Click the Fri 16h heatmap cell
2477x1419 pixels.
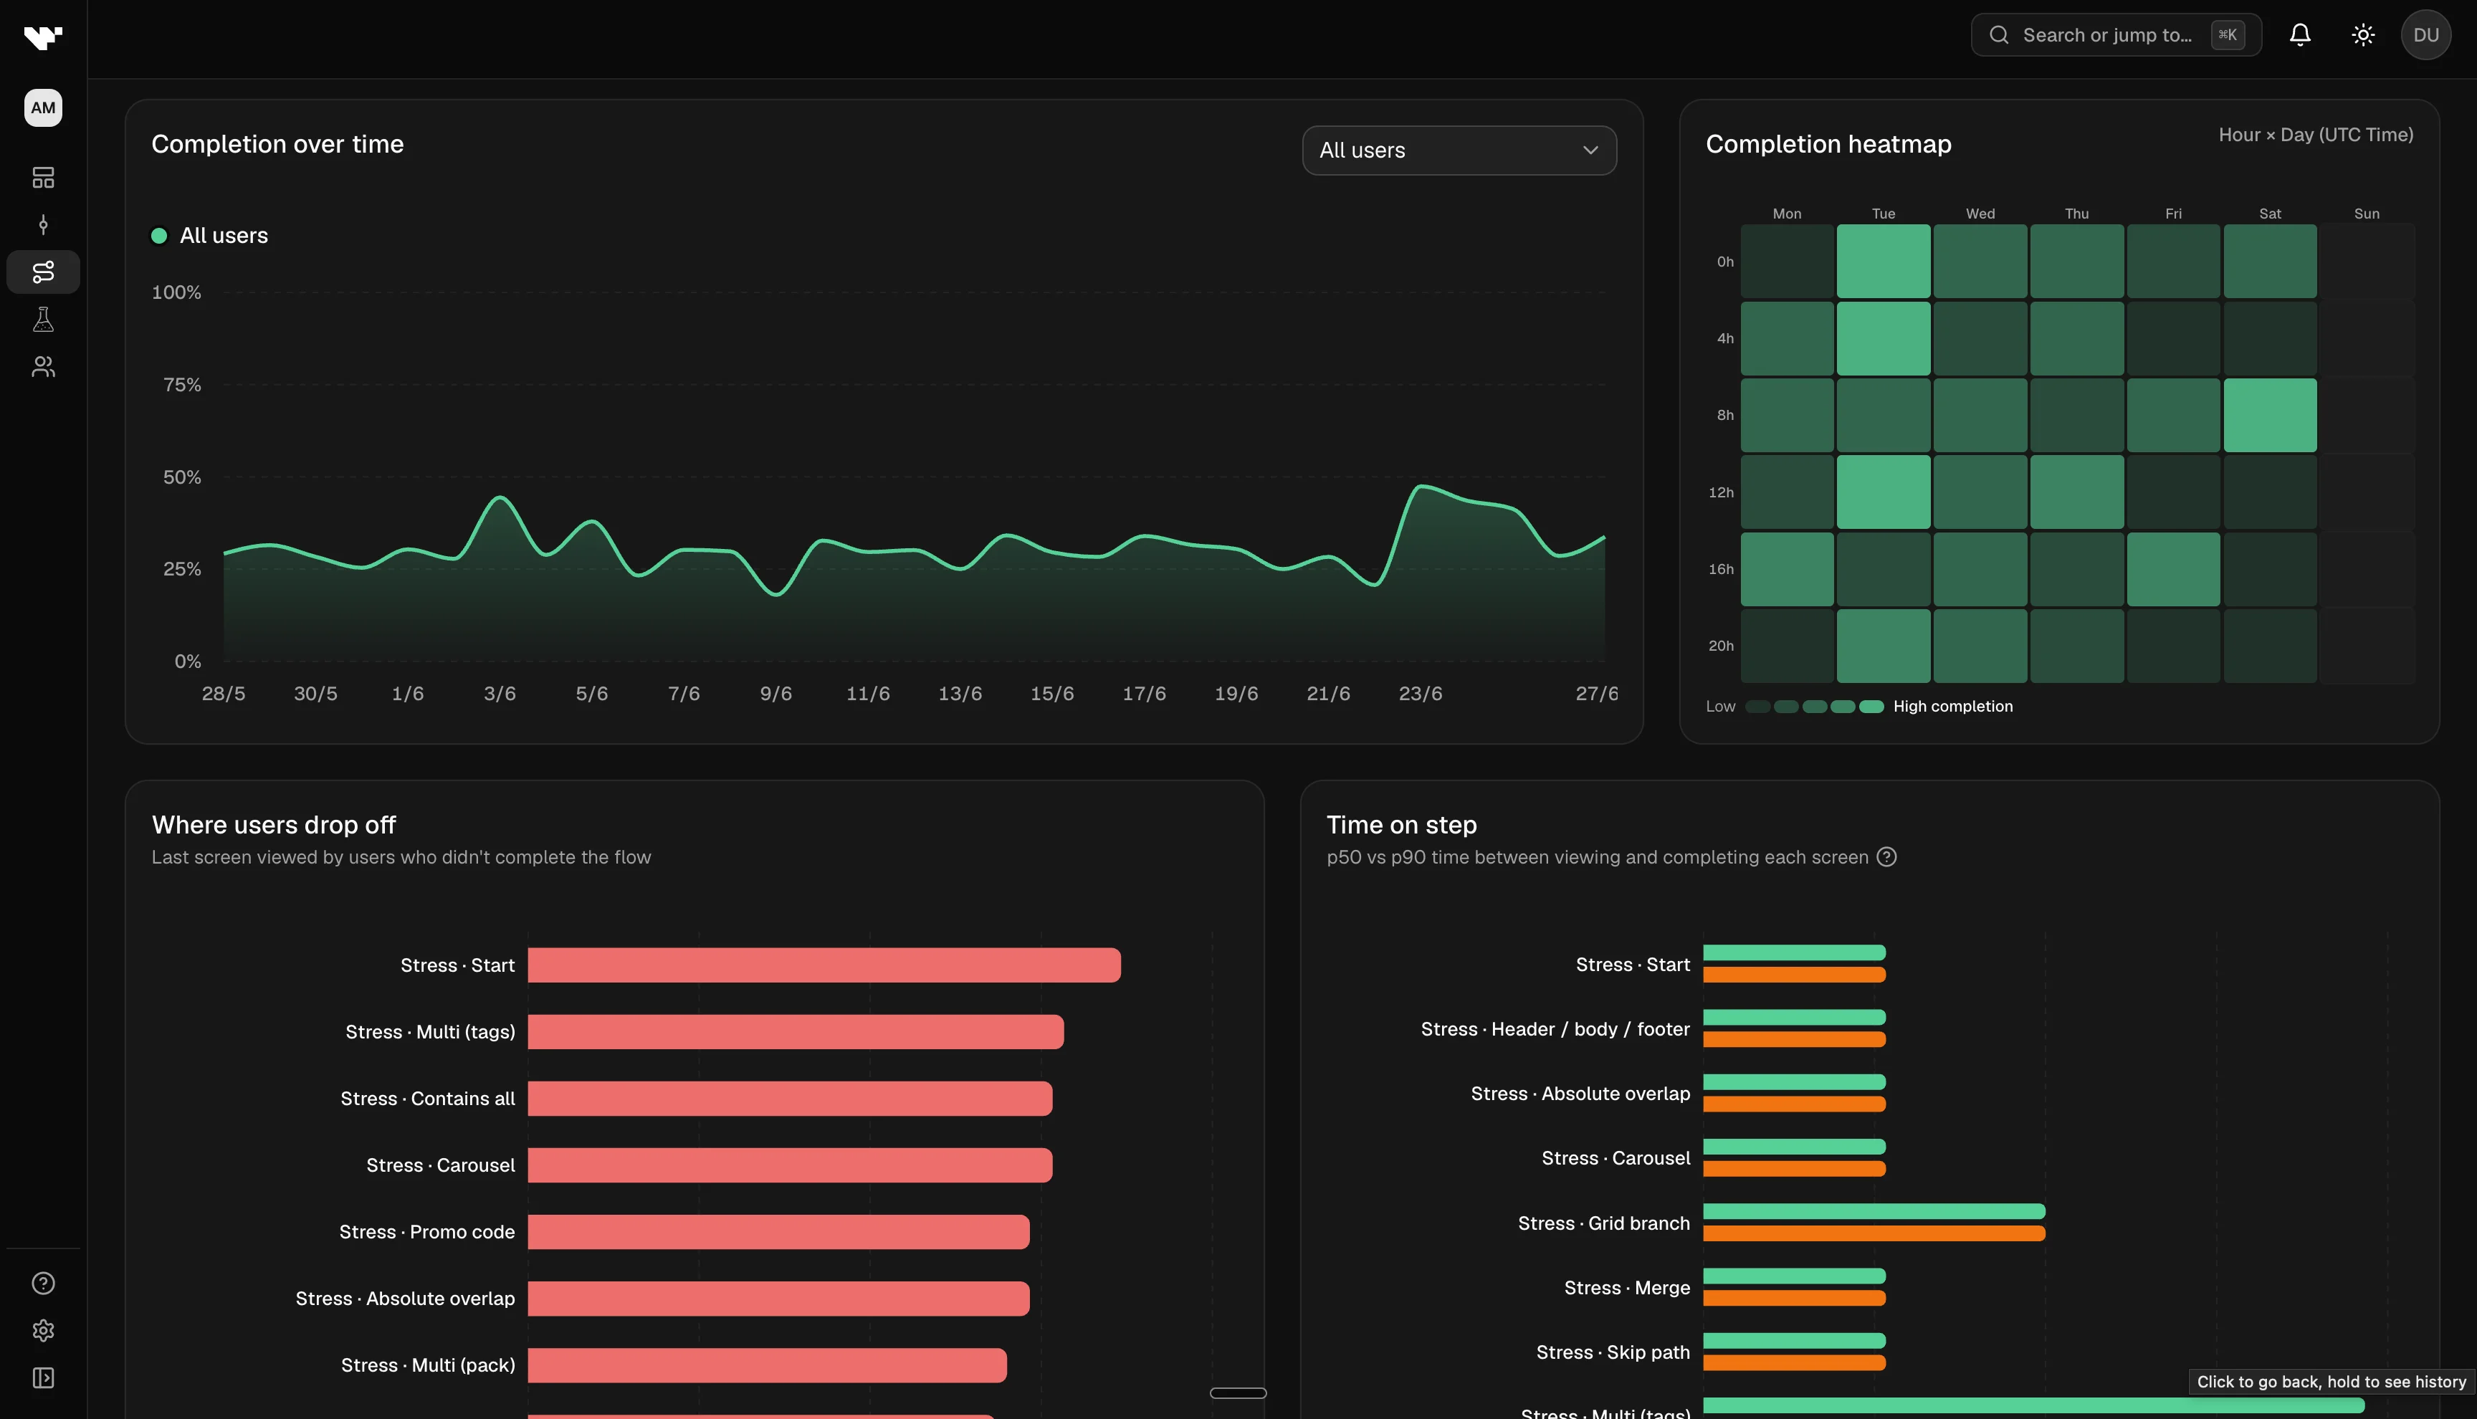pyautogui.click(x=2173, y=569)
